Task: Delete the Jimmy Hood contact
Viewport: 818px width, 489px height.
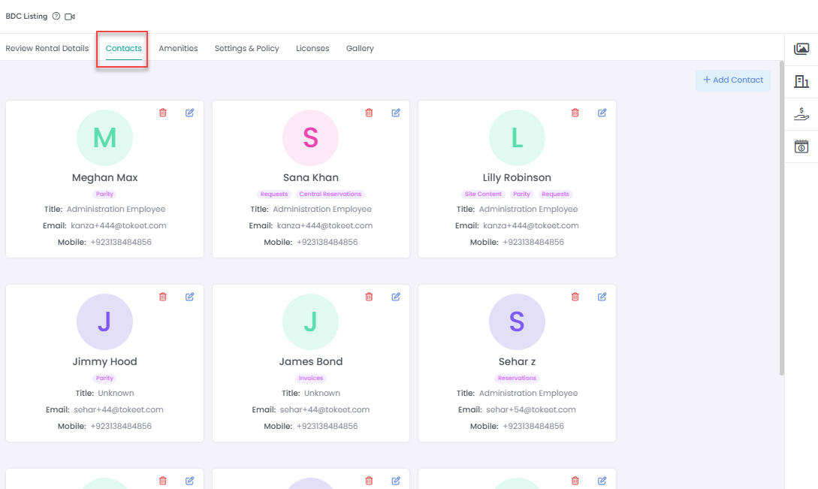Action: 163,297
